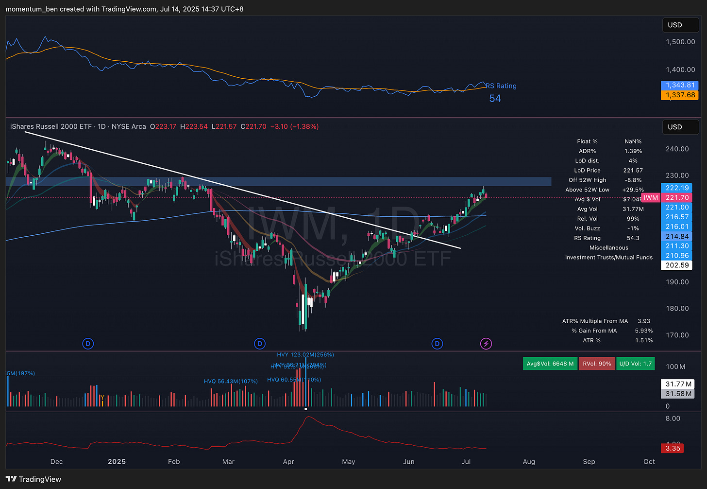Click the RS Rating text label

[x=501, y=86]
